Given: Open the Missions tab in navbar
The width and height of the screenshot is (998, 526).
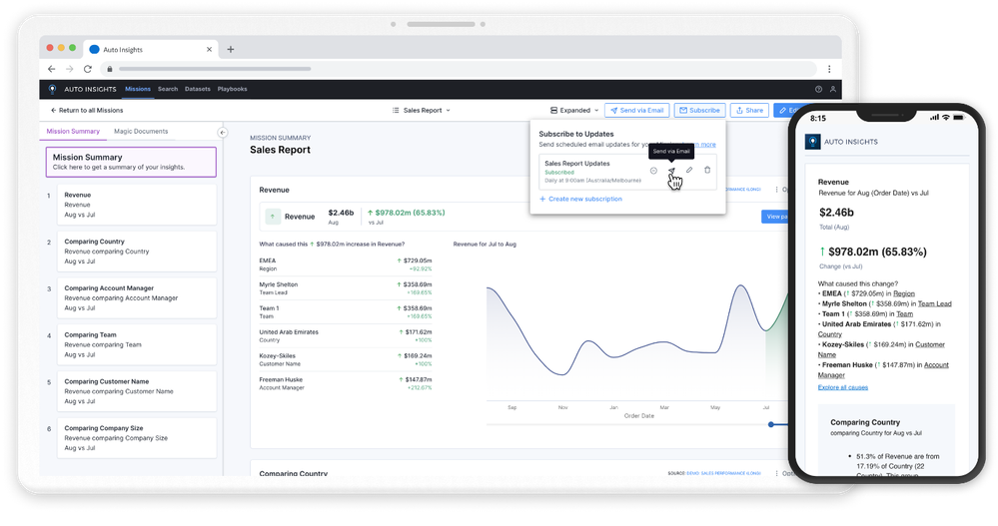Looking at the screenshot, I should pyautogui.click(x=138, y=89).
